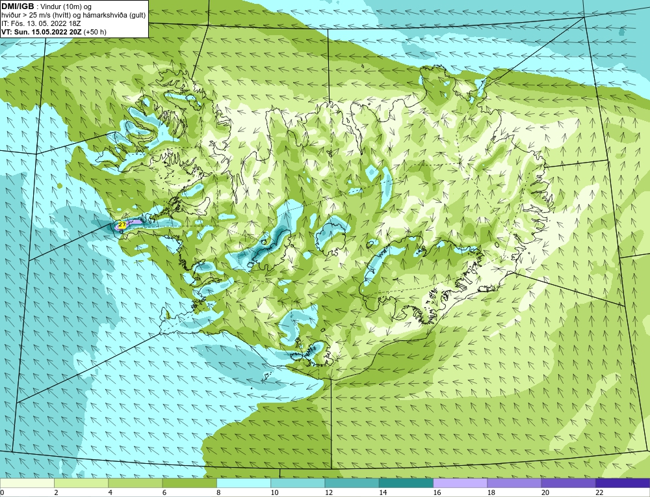Click the DMI/IGB title label
The image size is (650, 497).
(x=18, y=7)
